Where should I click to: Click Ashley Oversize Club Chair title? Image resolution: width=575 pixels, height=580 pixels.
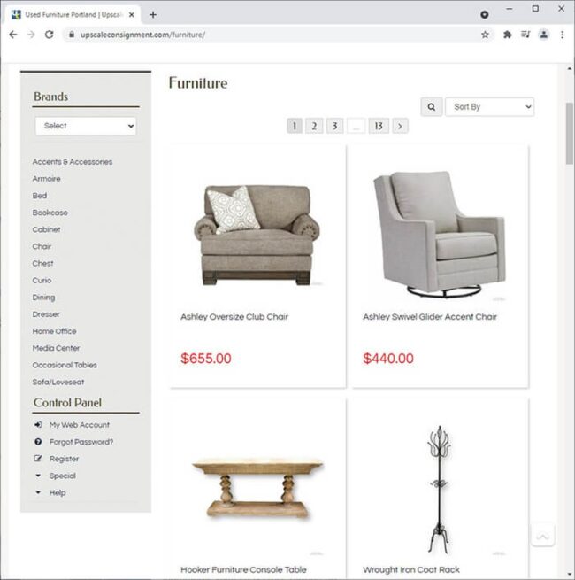coord(234,317)
